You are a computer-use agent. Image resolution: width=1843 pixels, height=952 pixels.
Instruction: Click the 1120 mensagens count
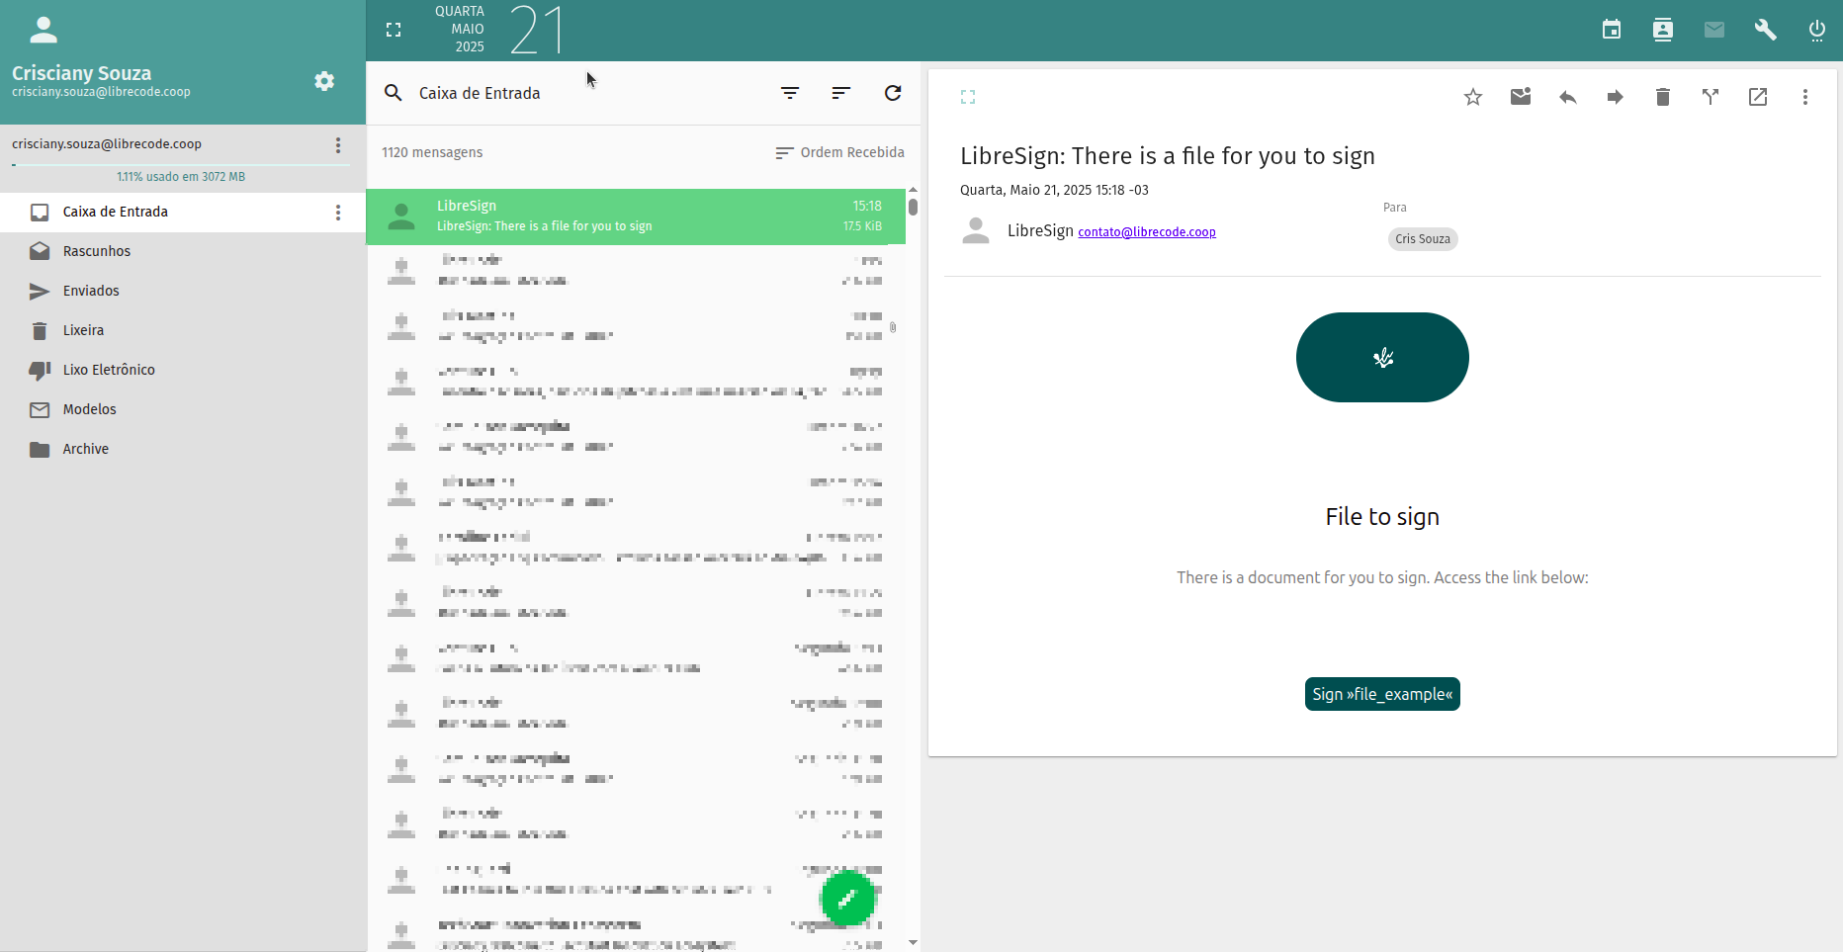pyautogui.click(x=432, y=152)
